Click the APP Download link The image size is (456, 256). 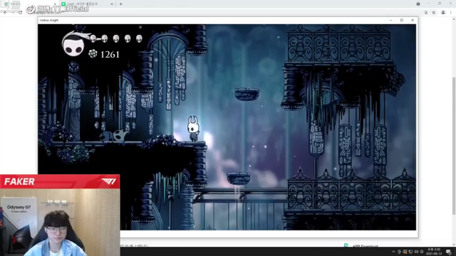366,246
